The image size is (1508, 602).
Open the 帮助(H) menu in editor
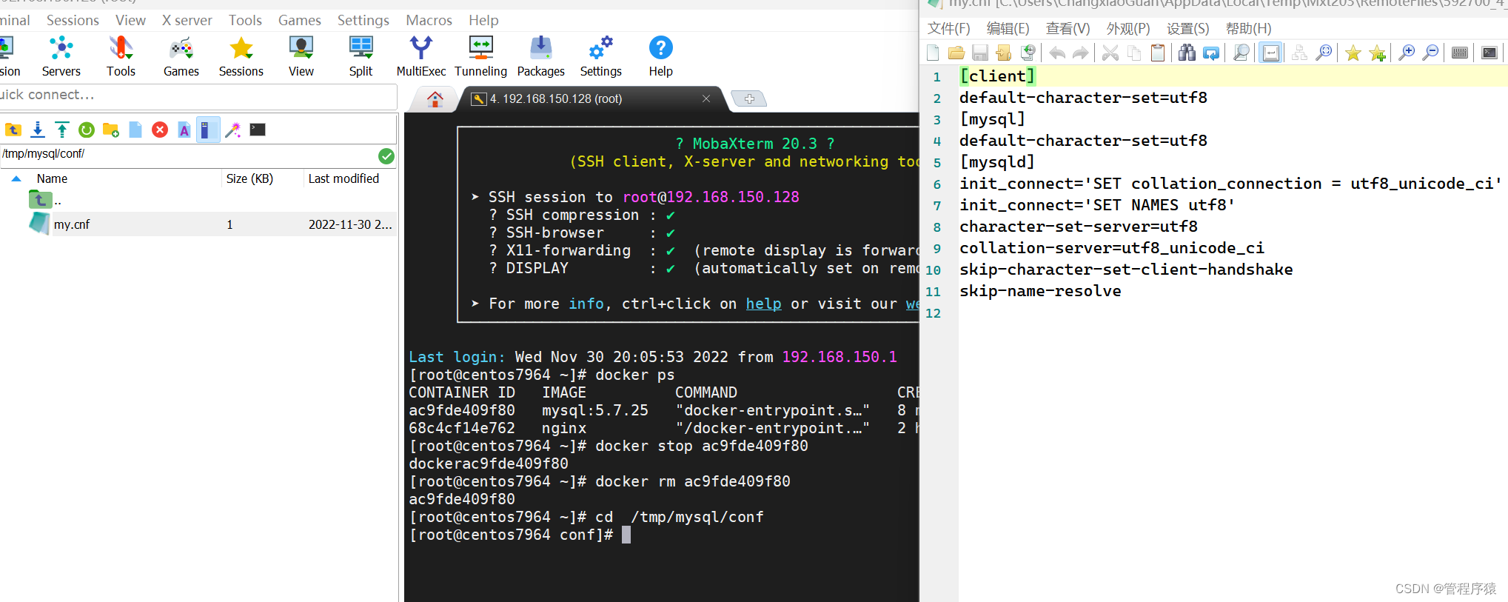pos(1249,29)
